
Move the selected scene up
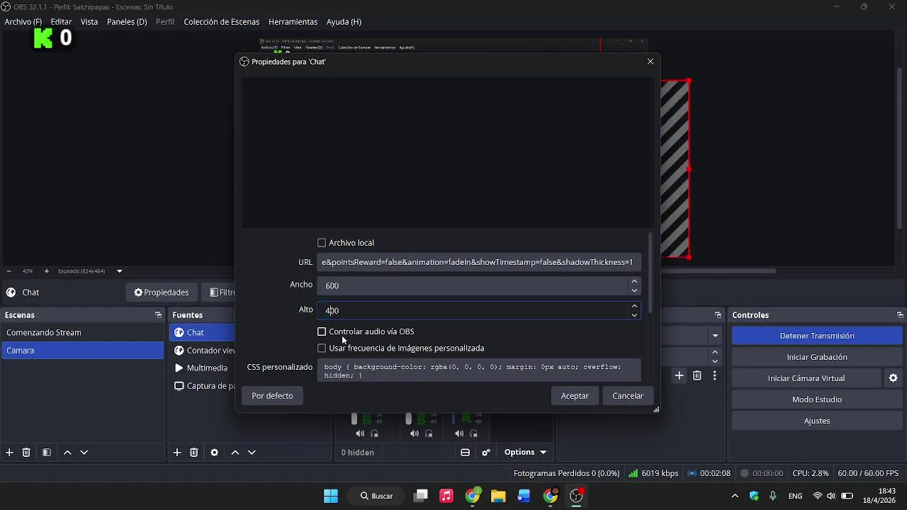pyautogui.click(x=67, y=453)
